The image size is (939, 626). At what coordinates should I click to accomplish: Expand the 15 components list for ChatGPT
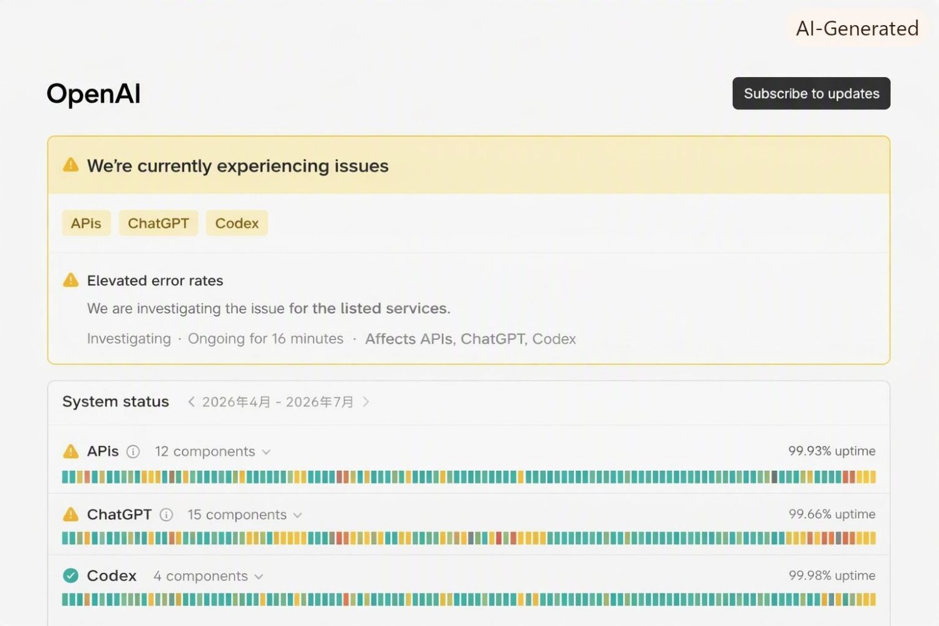click(245, 515)
